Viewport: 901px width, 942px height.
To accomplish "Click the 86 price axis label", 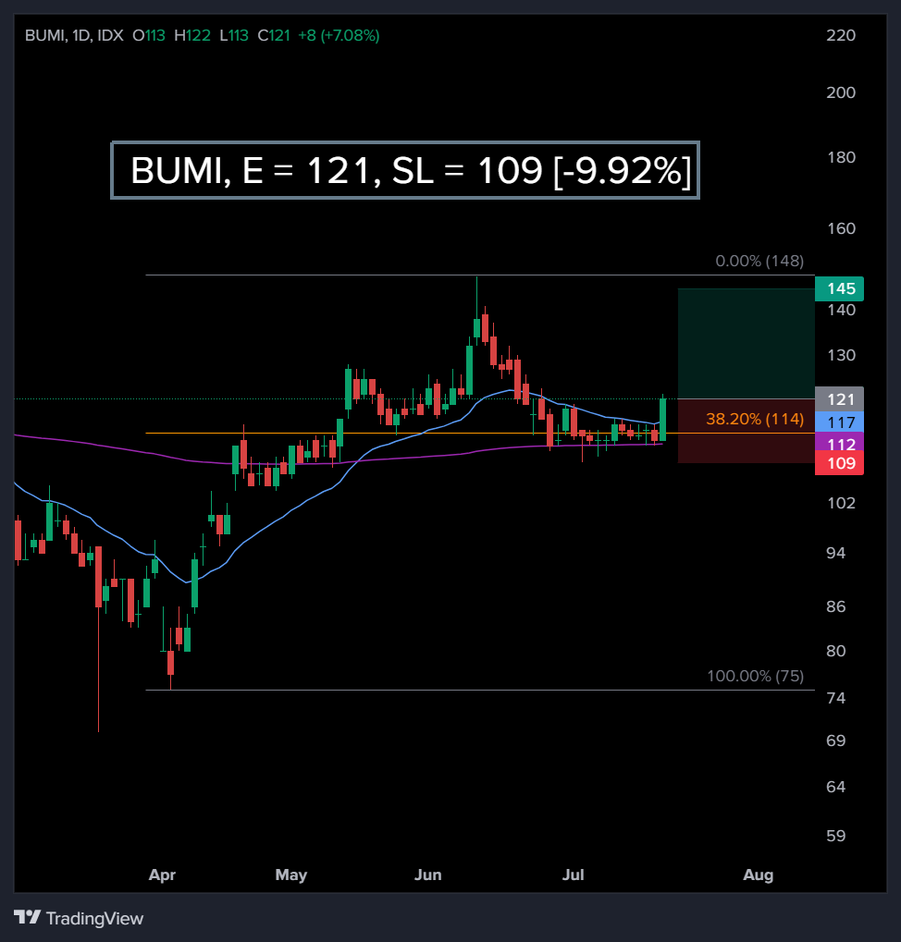I will click(x=836, y=606).
